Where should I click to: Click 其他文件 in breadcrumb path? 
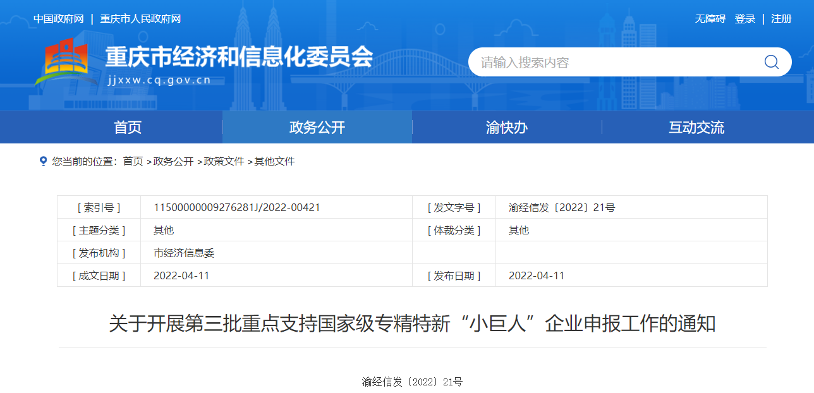(x=274, y=161)
